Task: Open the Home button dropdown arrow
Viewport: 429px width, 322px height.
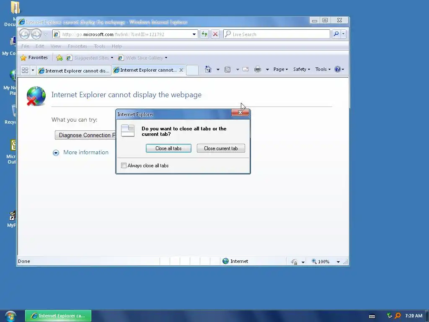Action: 218,70
